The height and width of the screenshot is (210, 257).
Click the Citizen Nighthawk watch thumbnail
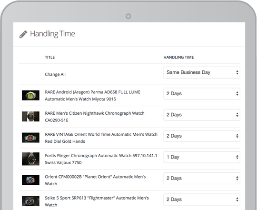30,116
